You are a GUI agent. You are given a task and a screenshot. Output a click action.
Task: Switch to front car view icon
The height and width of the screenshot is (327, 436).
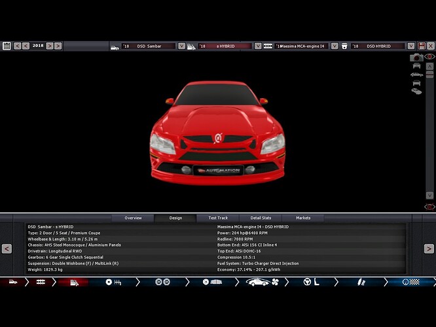(x=416, y=66)
